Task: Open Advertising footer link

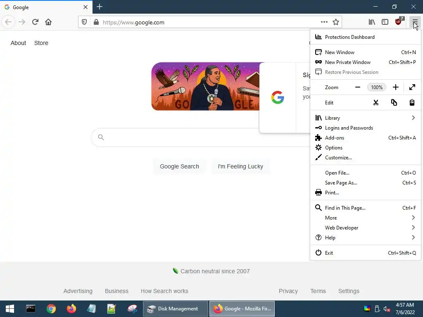Action: pyautogui.click(x=78, y=291)
